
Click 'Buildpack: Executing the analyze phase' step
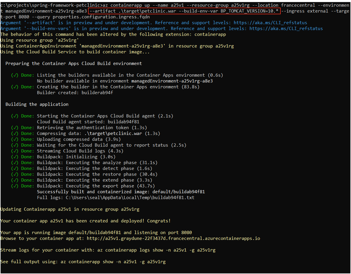[x=84, y=162]
